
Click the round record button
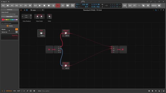pos(49,6)
